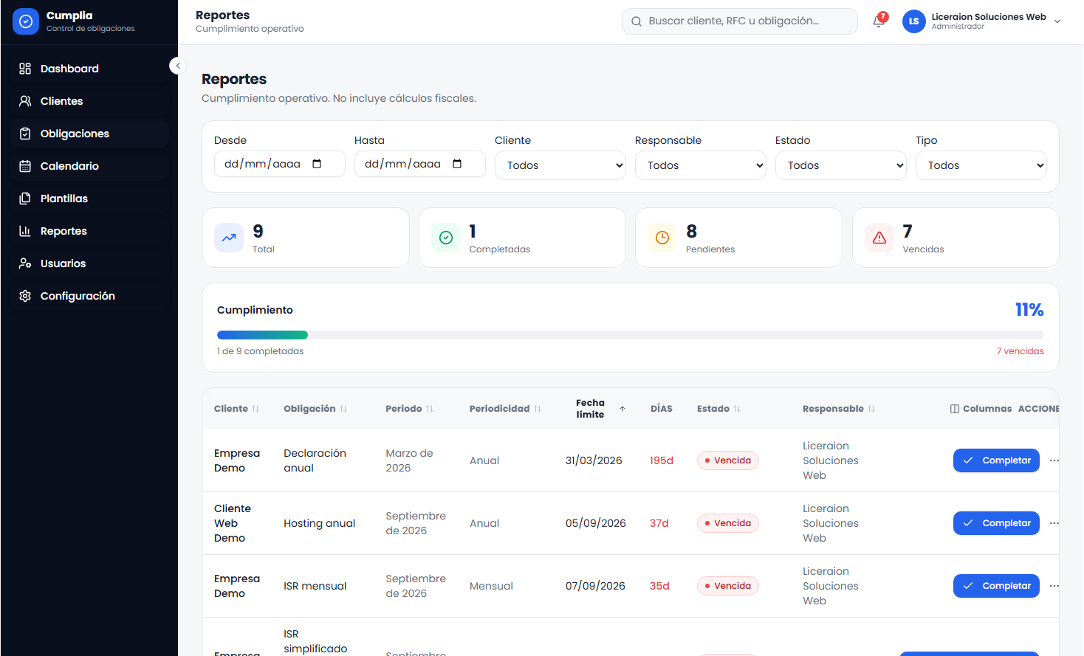1084x656 pixels.
Task: Go to Dashboard in the sidebar
Action: [89, 69]
